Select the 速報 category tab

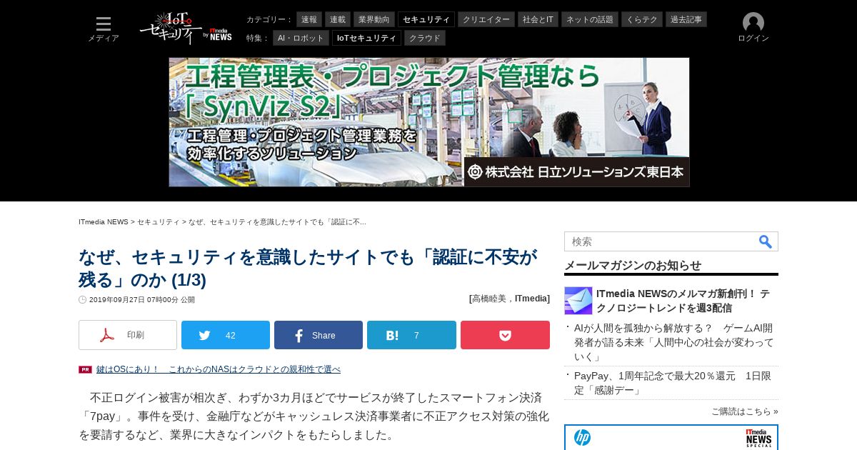tap(309, 19)
